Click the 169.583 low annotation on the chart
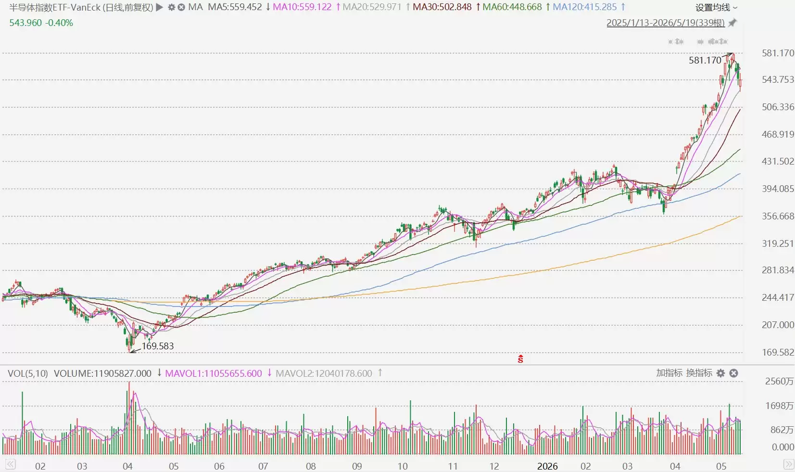This screenshot has width=795, height=472. [158, 346]
